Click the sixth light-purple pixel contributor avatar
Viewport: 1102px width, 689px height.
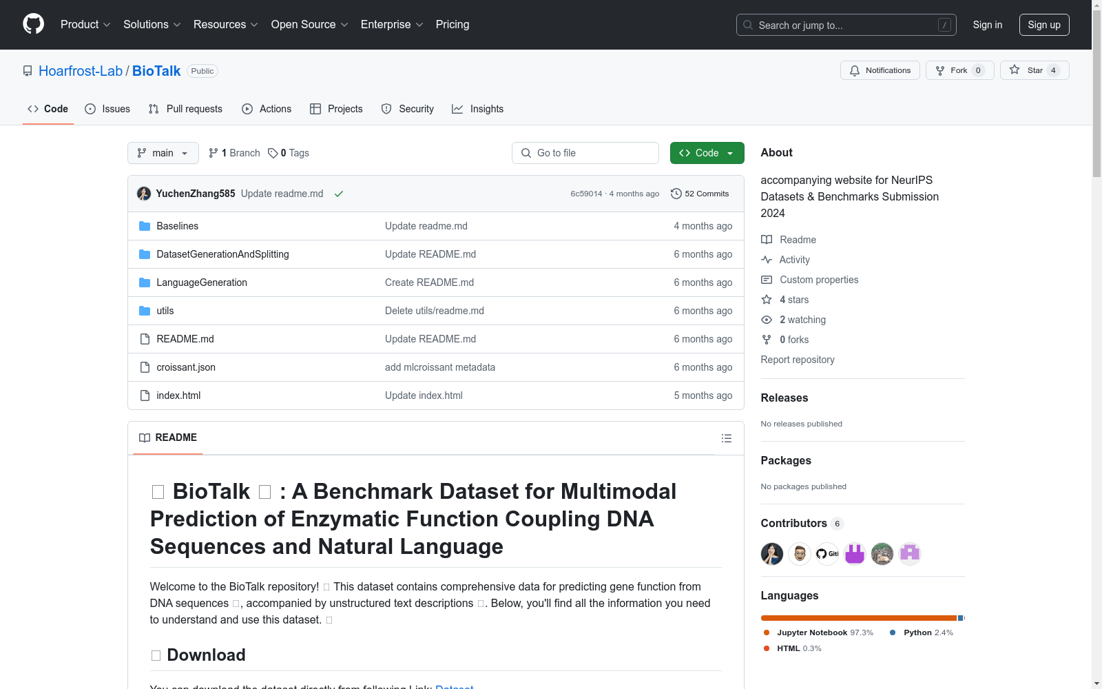tap(910, 554)
